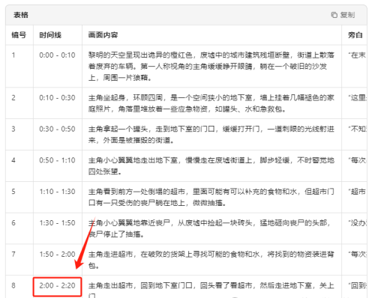Click the 镜号 column header

click(19, 35)
